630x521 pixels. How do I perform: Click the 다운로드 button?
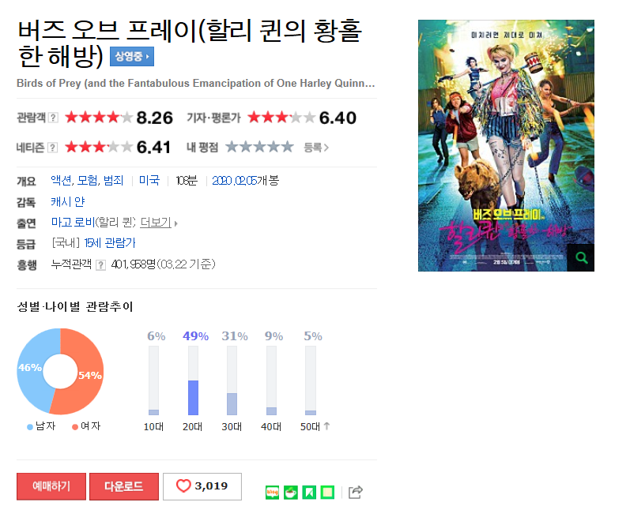coord(124,486)
